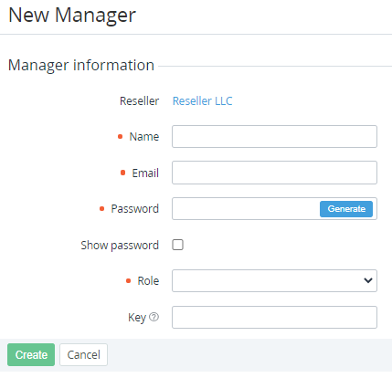Click the New Manager page title
This screenshot has height=378, width=392.
coord(72,16)
